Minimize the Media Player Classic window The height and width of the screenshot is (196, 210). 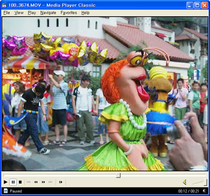coord(190,5)
